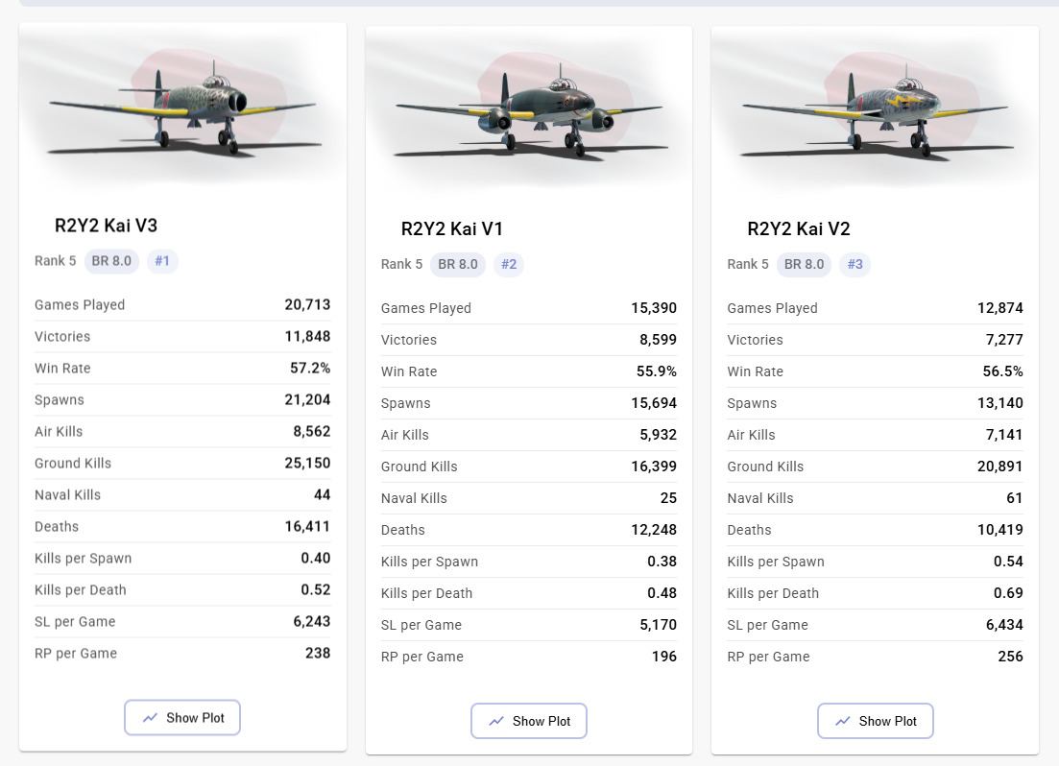
Task: Click BR 8.0 chip on V1 card
Action: click(458, 264)
